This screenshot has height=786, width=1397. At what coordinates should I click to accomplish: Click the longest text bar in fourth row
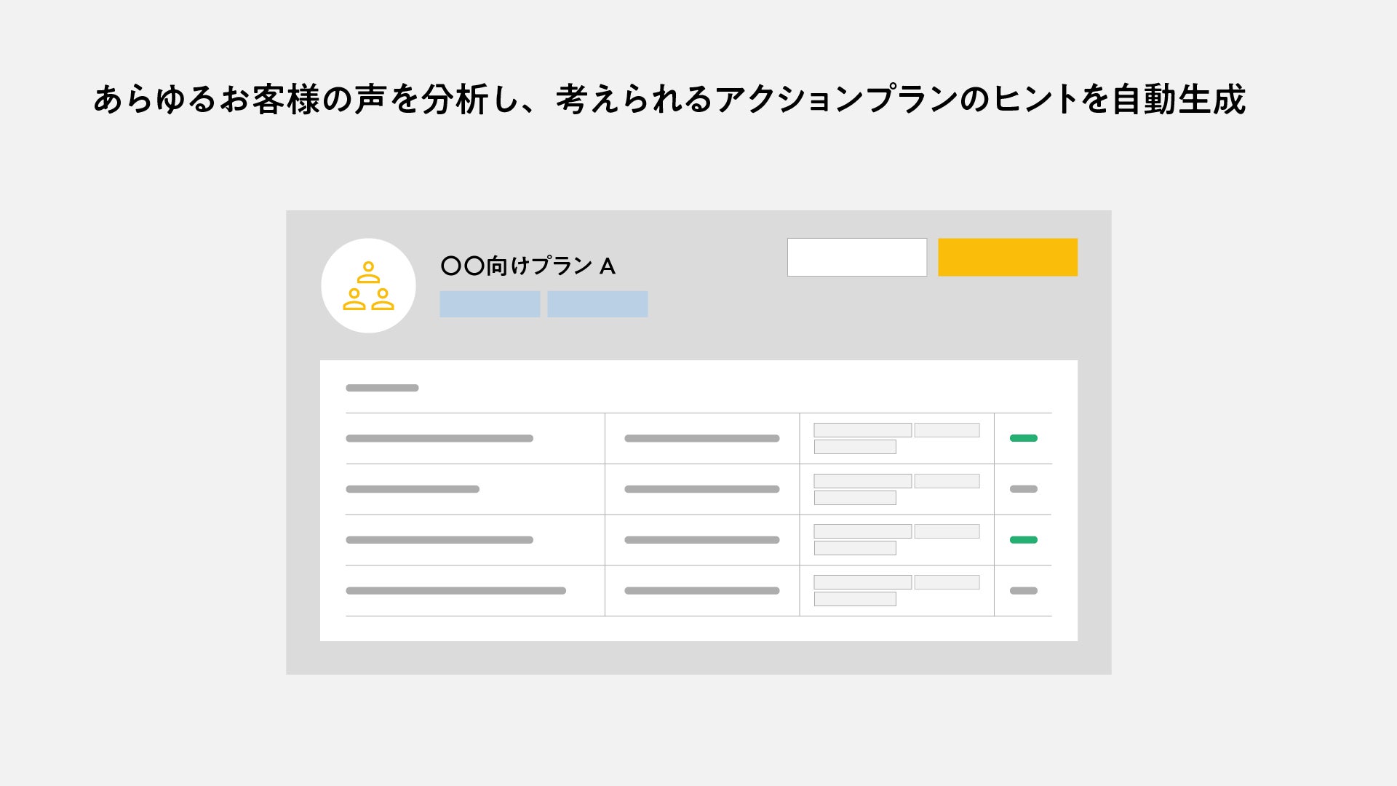(455, 591)
